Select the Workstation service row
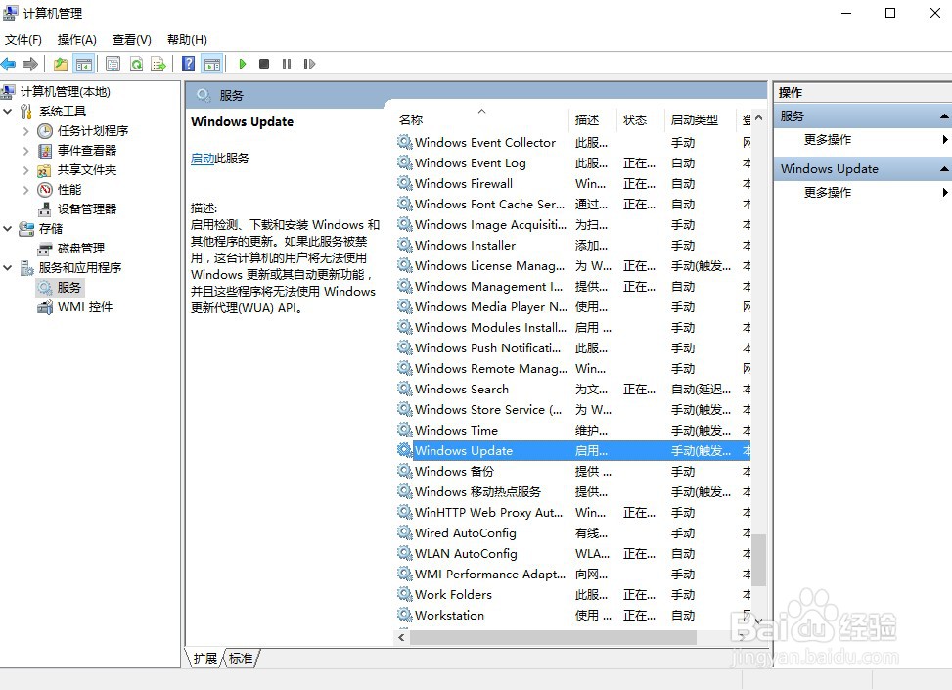The height and width of the screenshot is (690, 952). pos(573,616)
